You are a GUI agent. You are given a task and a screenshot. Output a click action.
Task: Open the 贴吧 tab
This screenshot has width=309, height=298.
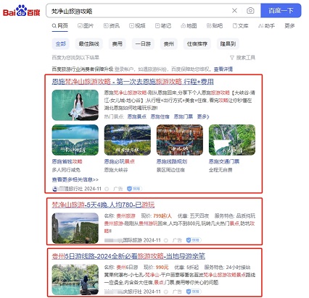point(215,25)
